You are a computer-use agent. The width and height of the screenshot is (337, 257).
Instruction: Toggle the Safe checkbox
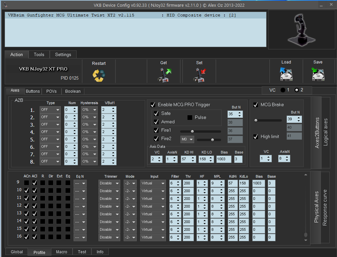[x=156, y=114]
